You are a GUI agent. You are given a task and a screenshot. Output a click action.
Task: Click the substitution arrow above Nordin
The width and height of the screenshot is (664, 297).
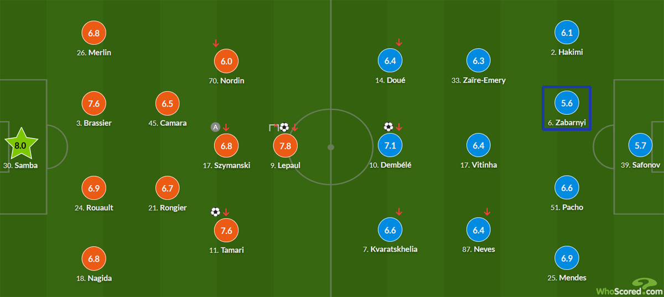216,43
